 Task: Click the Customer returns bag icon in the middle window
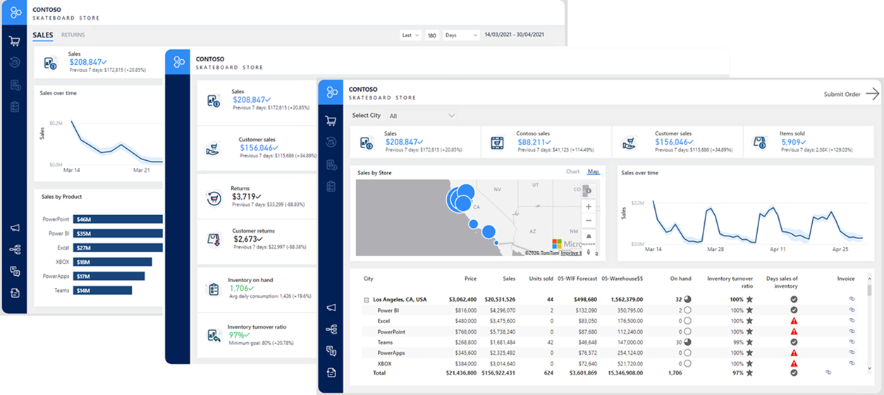click(214, 240)
